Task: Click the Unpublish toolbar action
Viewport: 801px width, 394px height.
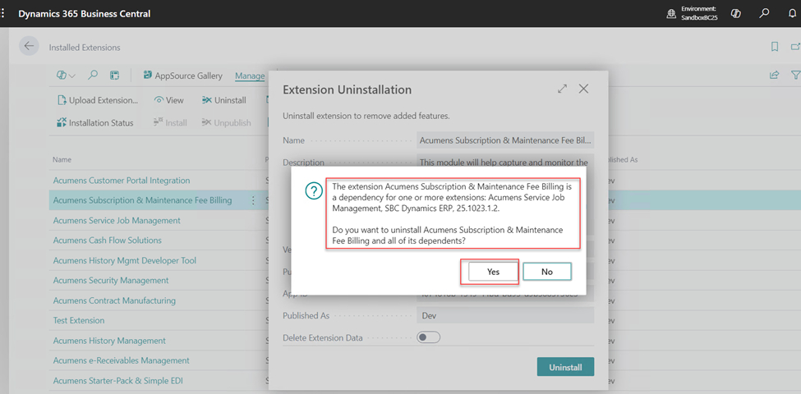Action: coord(226,122)
